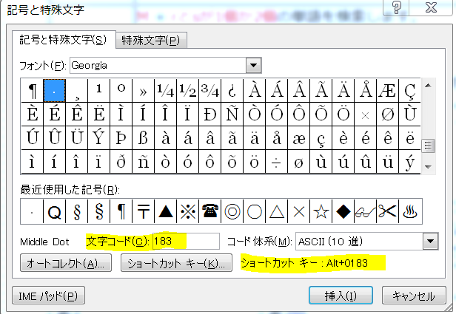Select the reference mark ※ recent symbol
The height and width of the screenshot is (314, 456).
click(x=188, y=211)
